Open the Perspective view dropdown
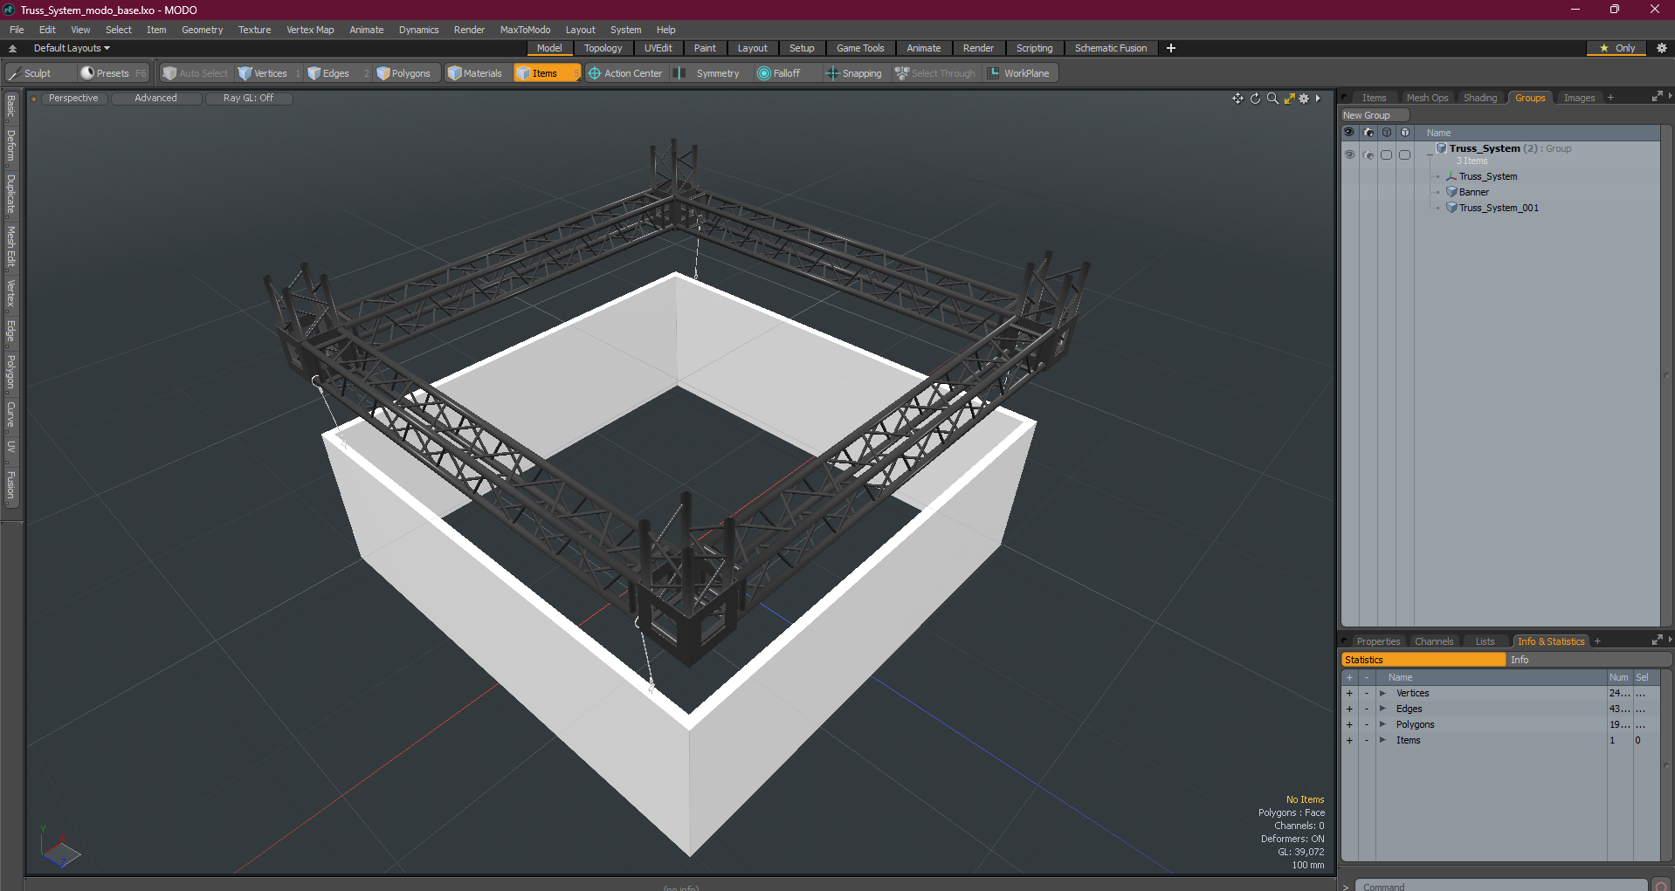 click(x=73, y=98)
